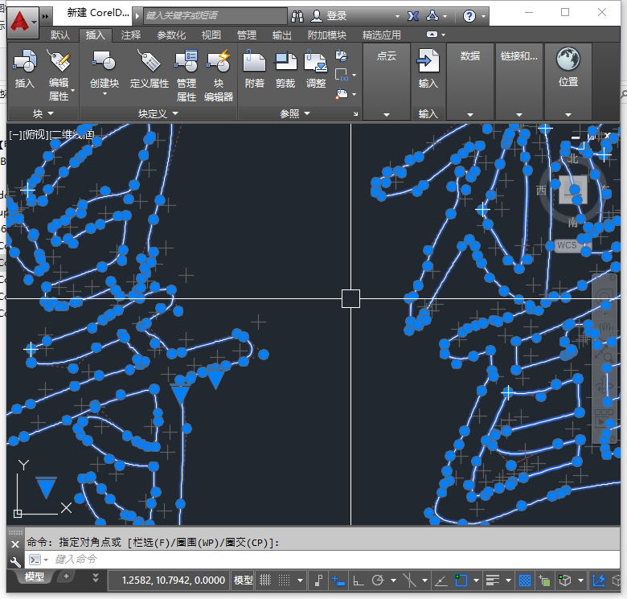Expand the Point Cloud (点云) panel
Viewport: 627px width, 599px height.
pos(387,114)
